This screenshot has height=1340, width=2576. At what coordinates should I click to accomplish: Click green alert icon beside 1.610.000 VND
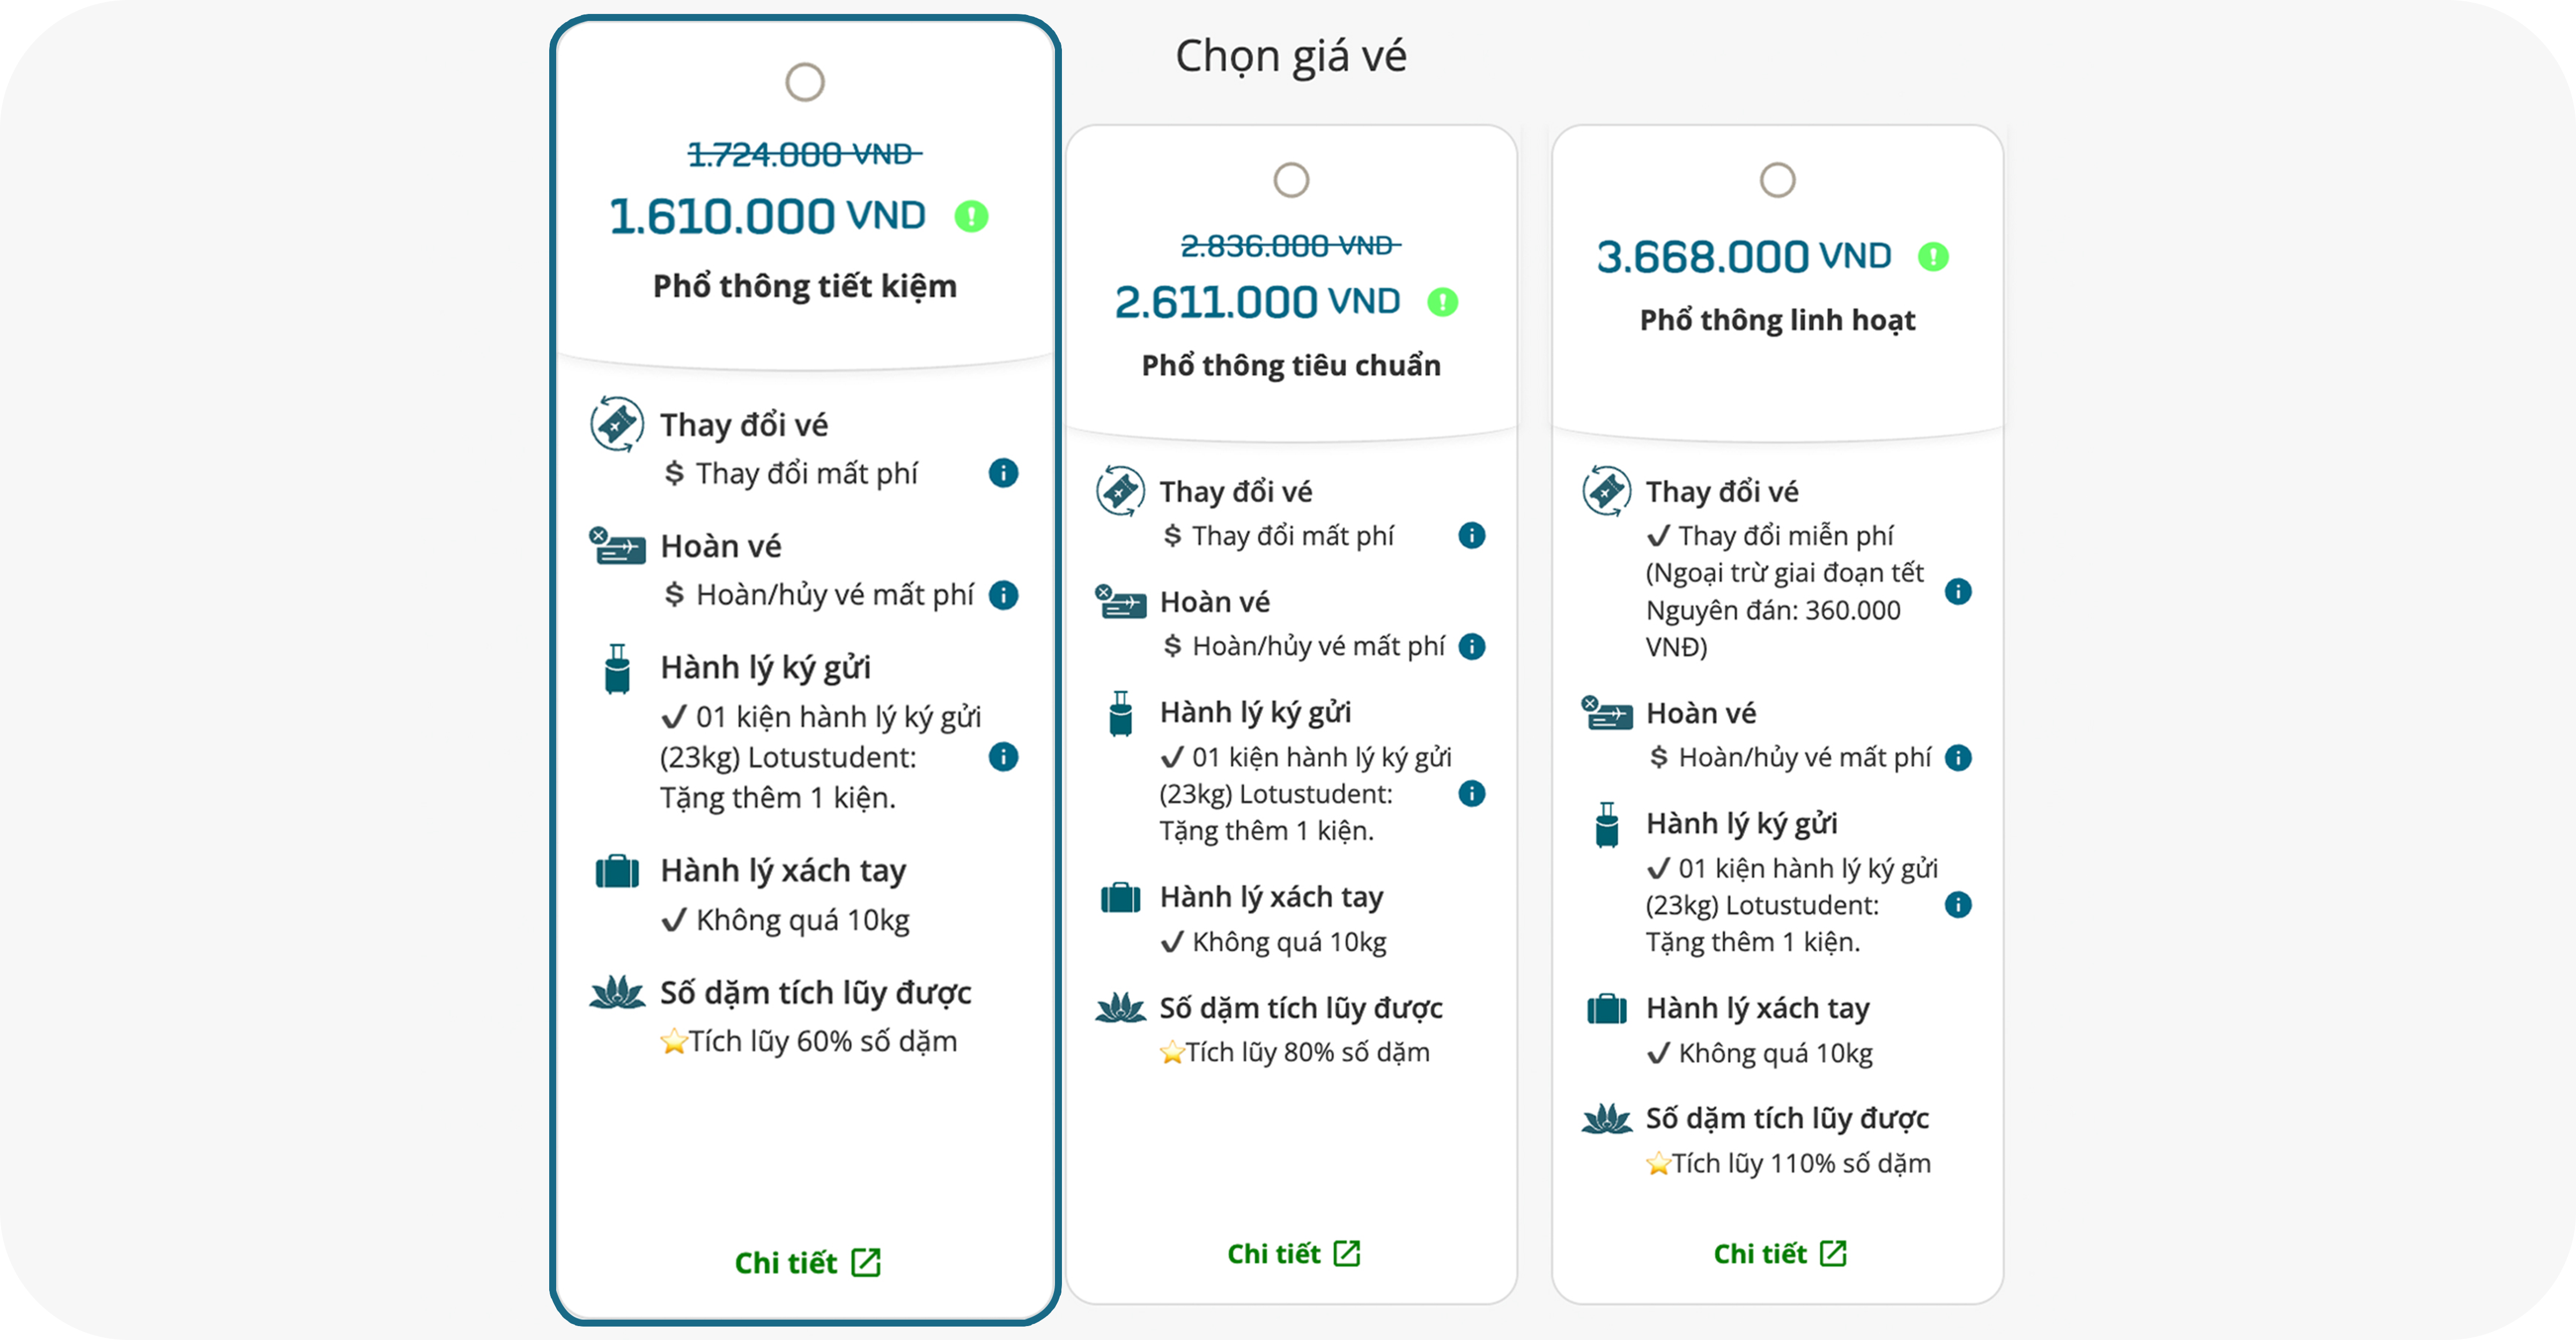[971, 216]
